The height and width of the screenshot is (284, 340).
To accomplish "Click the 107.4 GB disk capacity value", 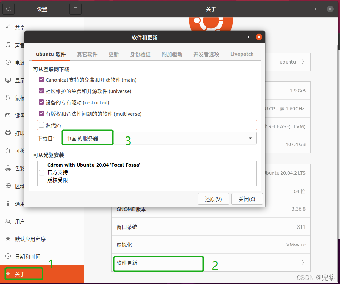I will click(296, 144).
